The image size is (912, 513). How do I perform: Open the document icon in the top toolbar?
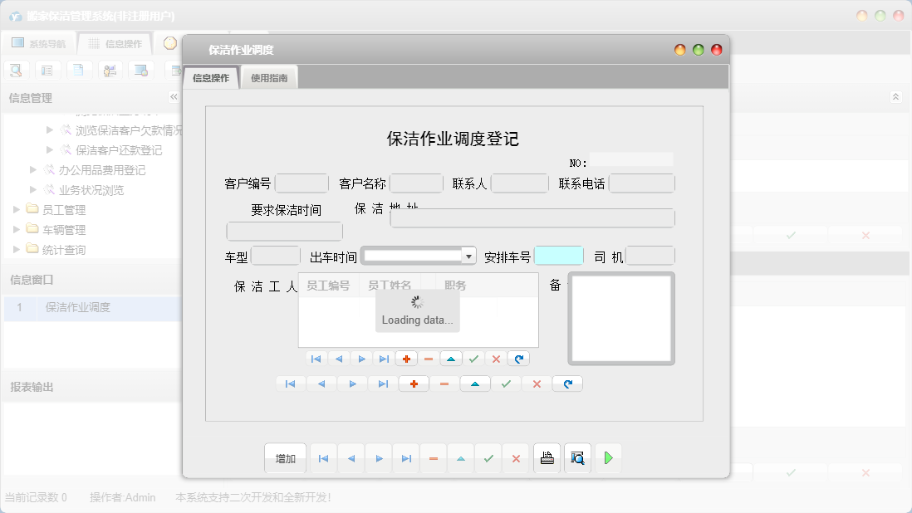point(79,70)
